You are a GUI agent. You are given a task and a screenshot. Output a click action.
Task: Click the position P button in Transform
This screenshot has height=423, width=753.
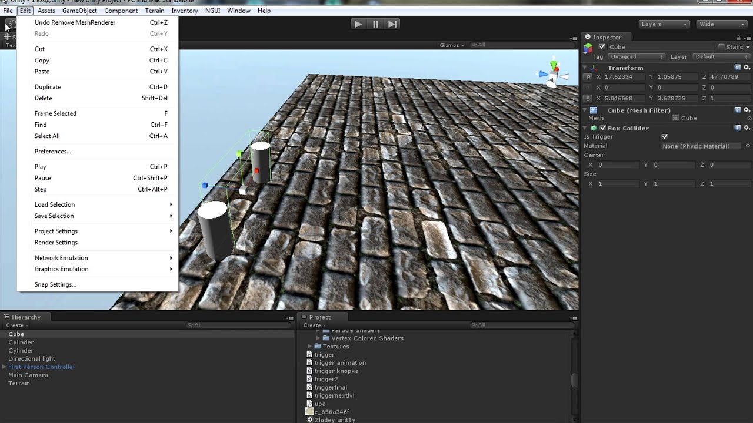point(588,77)
